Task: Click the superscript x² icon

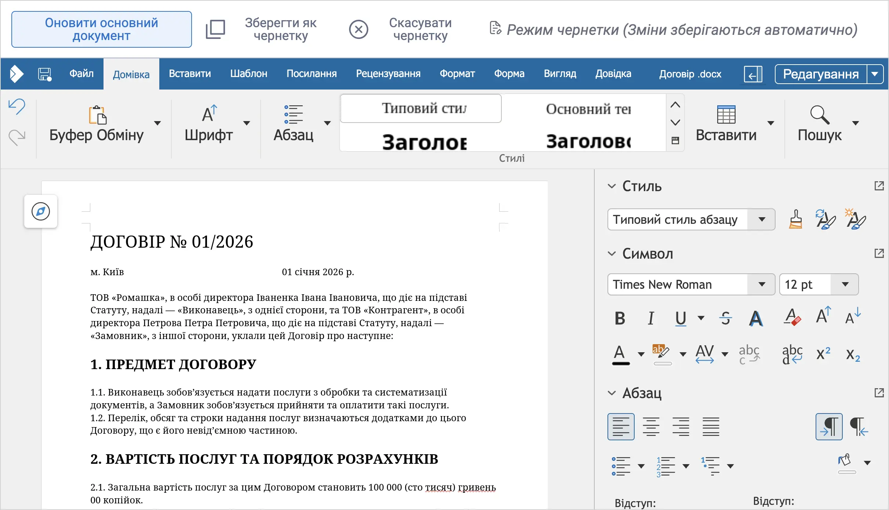Action: pyautogui.click(x=823, y=354)
